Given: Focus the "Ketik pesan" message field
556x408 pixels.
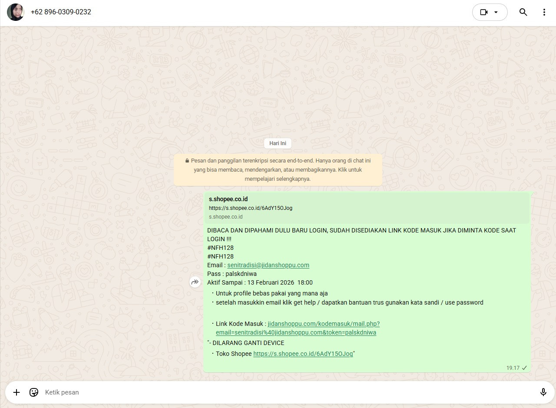Looking at the screenshot, I should [x=287, y=392].
